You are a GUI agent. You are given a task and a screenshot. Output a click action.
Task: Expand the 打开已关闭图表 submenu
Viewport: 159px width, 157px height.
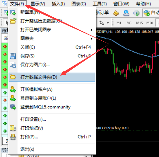[x=92, y=30]
